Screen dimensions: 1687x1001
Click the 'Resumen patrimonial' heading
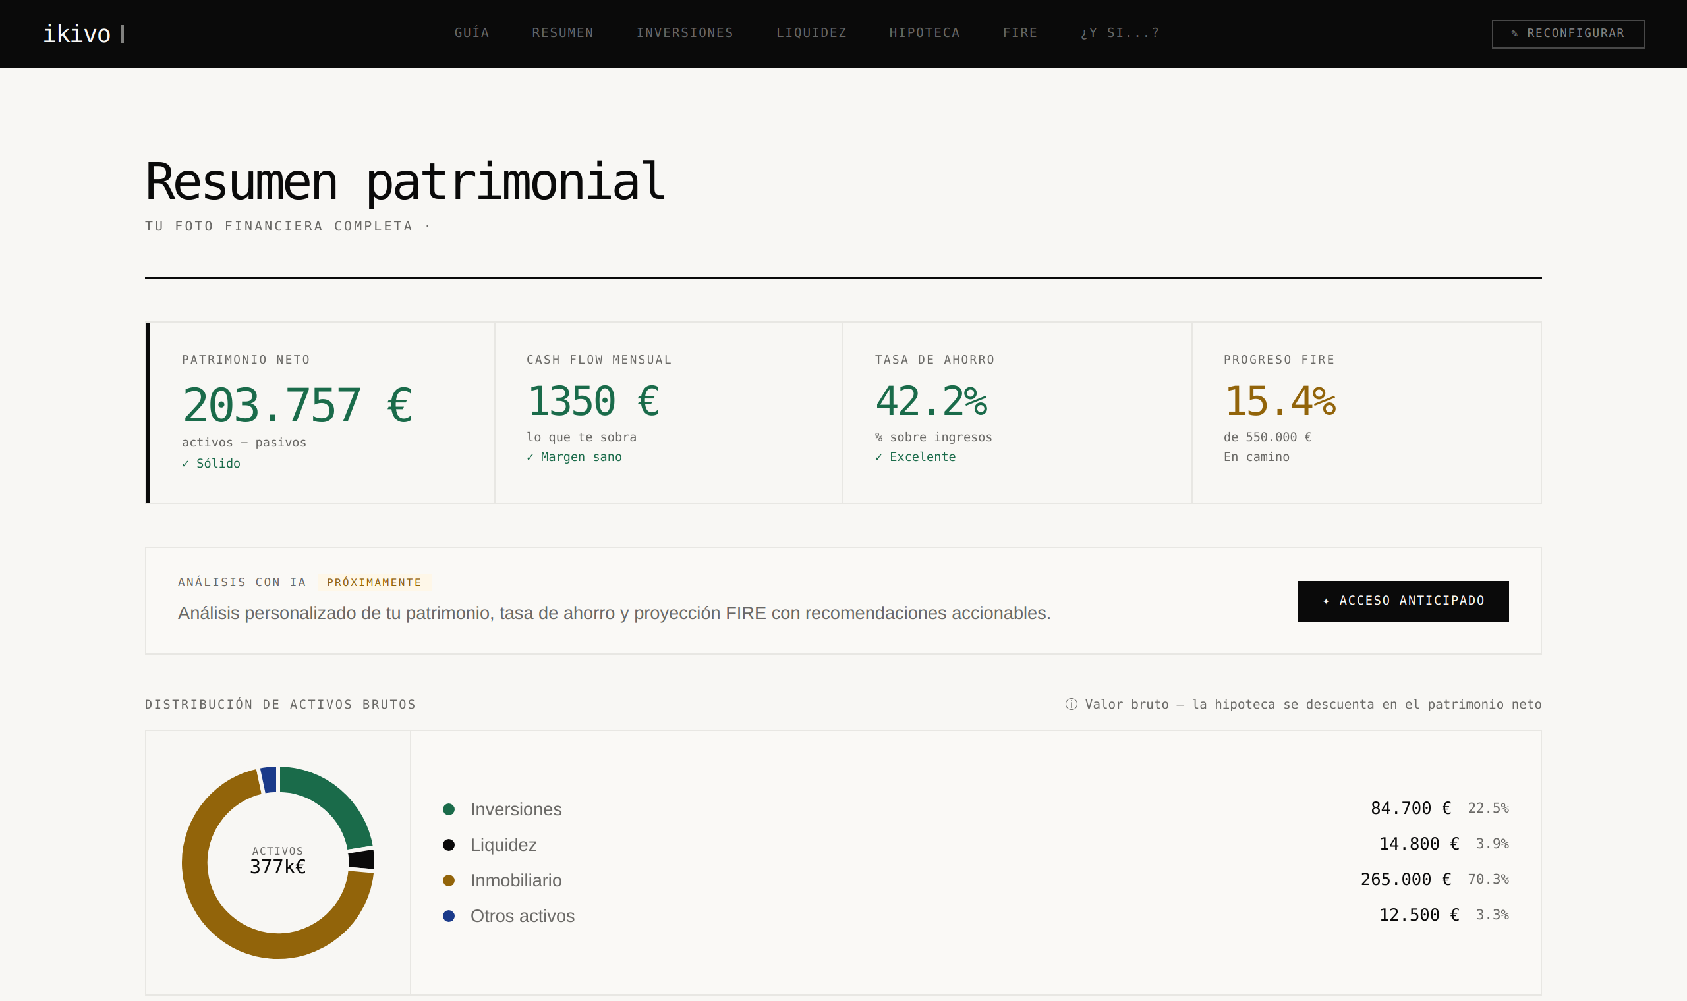(x=405, y=182)
